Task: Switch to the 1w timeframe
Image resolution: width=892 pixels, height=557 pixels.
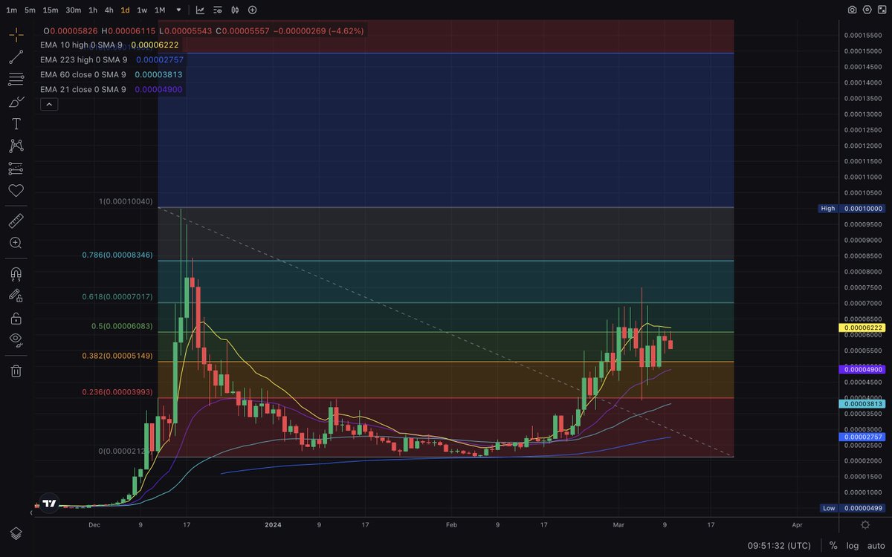Action: point(142,10)
